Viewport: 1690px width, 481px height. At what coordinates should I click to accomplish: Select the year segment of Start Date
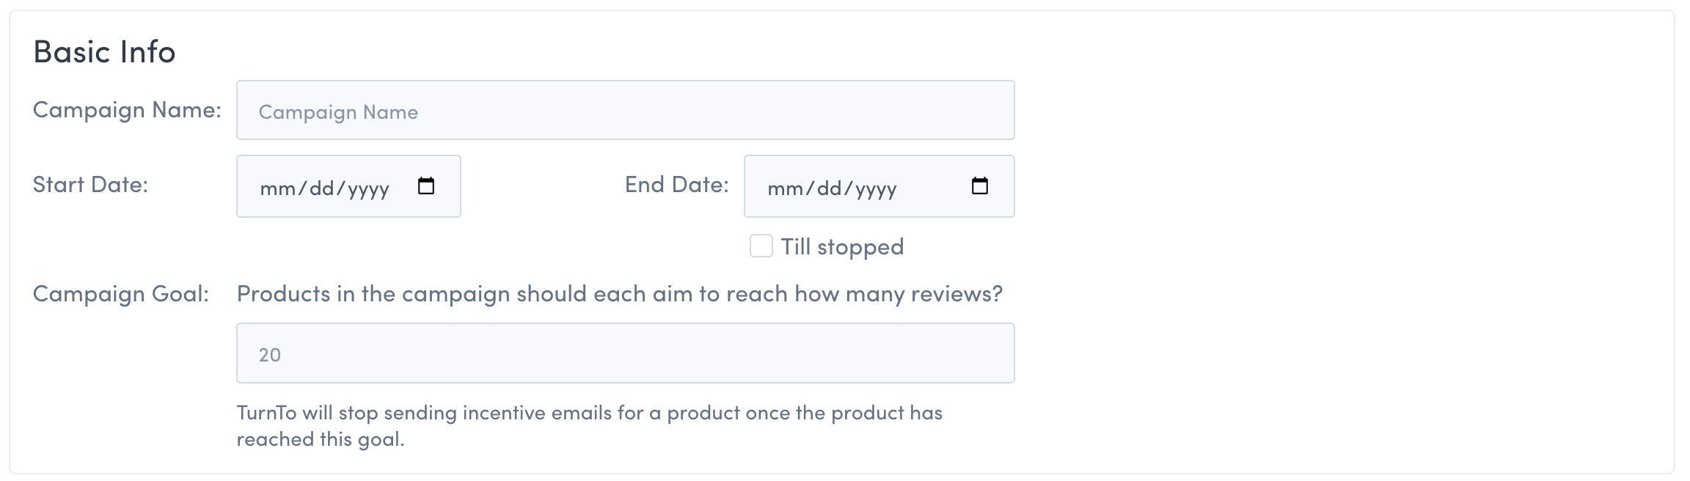pos(368,188)
